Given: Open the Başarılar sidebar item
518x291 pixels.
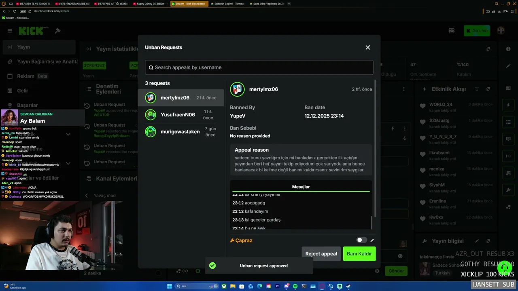Looking at the screenshot, I should (x=39, y=105).
